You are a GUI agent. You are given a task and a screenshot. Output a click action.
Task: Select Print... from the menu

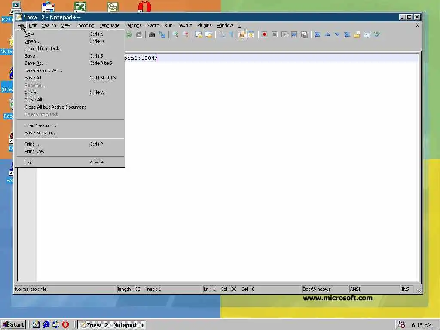coord(70,144)
